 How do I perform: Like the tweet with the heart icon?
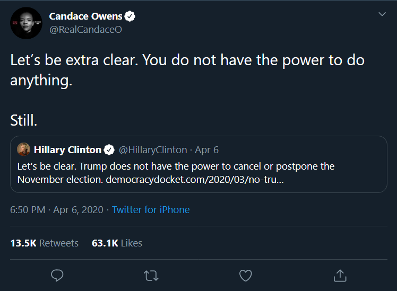[245, 276]
